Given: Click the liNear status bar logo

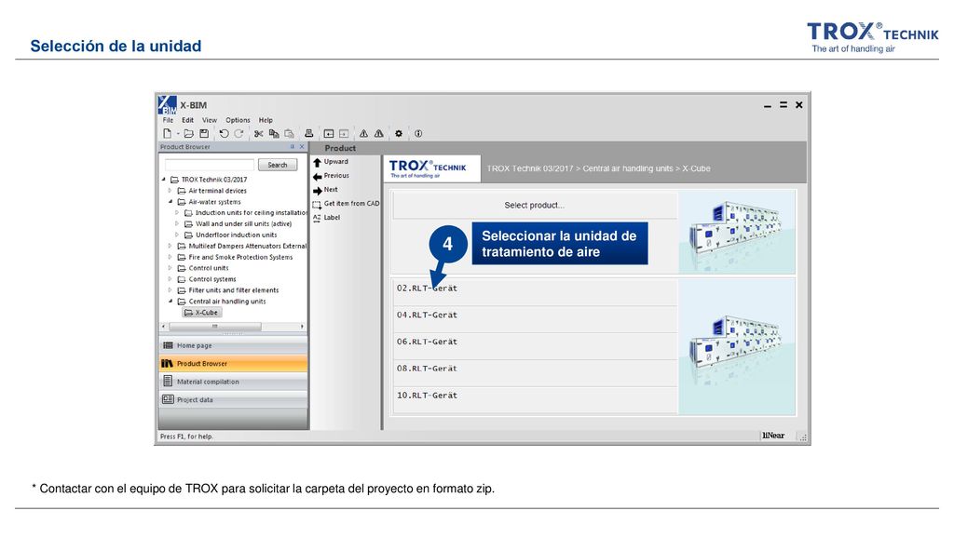Looking at the screenshot, I should pos(773,436).
